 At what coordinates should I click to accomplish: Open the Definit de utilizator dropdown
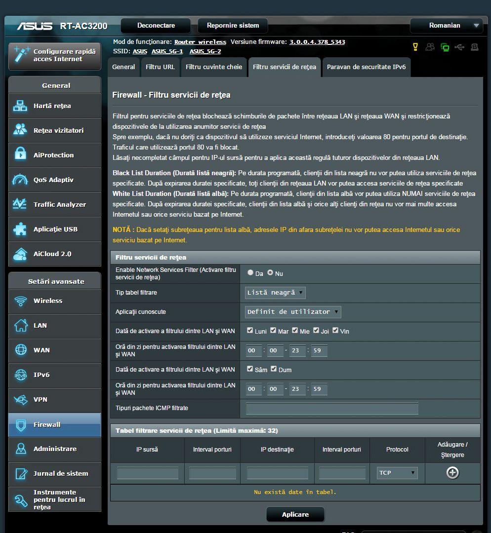point(293,312)
